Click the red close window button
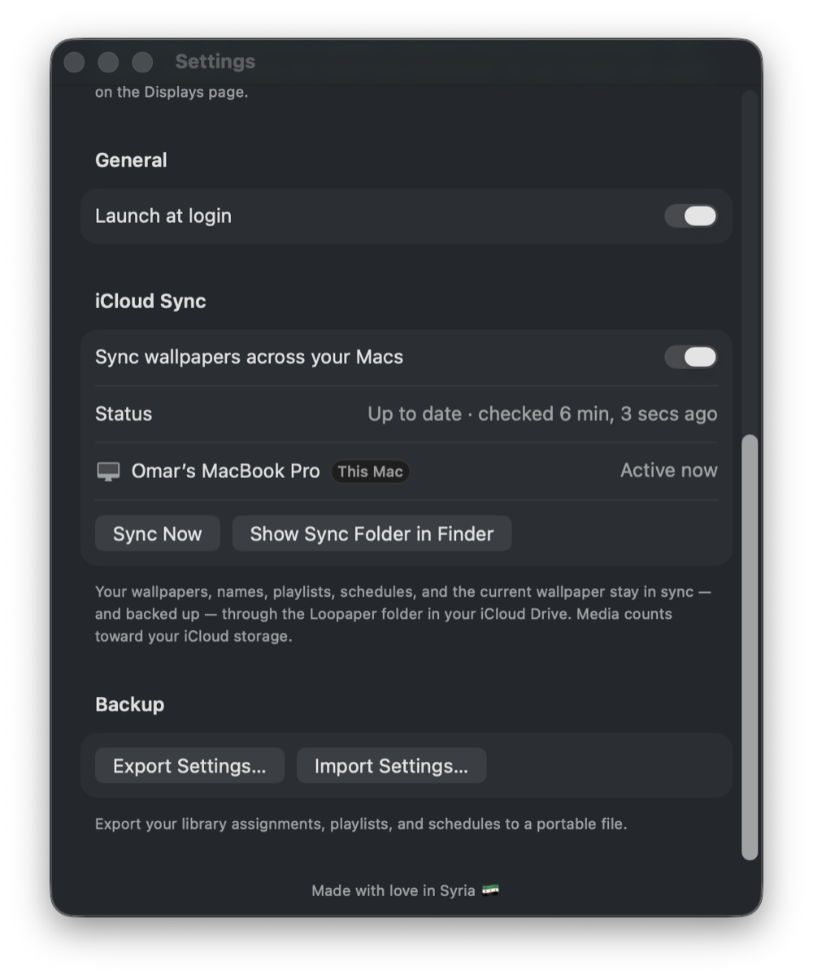Image resolution: width=813 pixels, height=979 pixels. tap(74, 62)
